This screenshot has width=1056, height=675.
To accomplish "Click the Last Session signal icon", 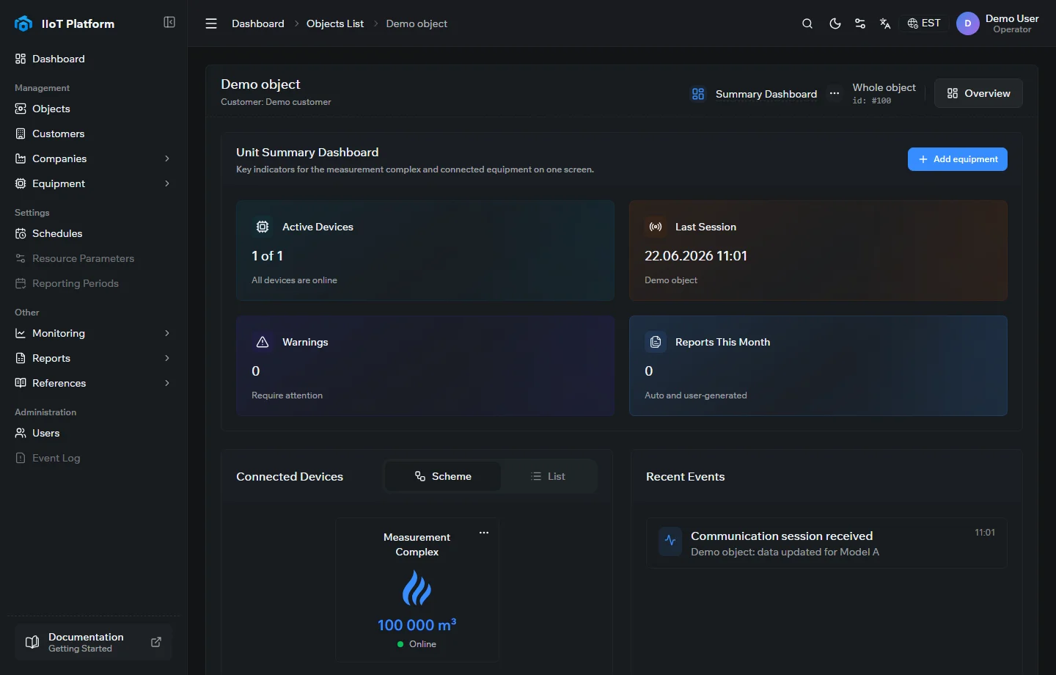I will click(656, 227).
